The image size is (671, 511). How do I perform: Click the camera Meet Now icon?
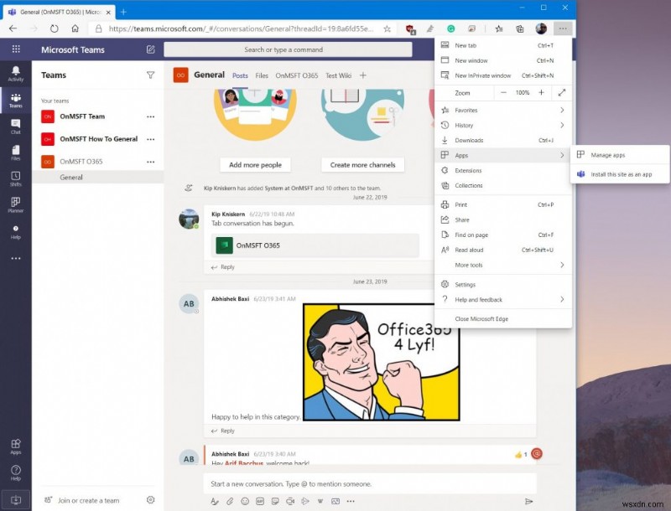coord(289,500)
